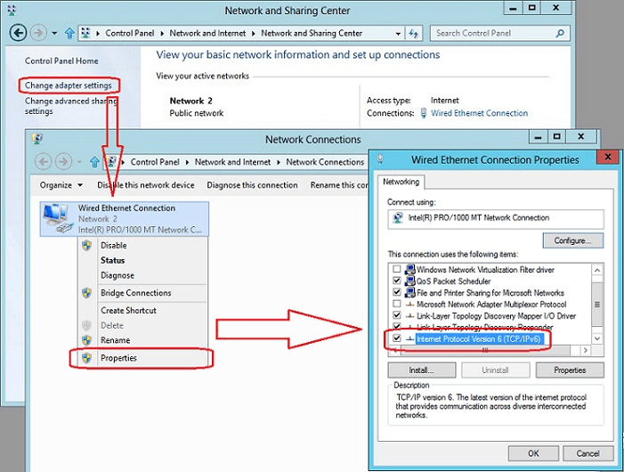Click the up arrow in Network Connections window
The height and width of the screenshot is (472, 624).
coord(92,162)
